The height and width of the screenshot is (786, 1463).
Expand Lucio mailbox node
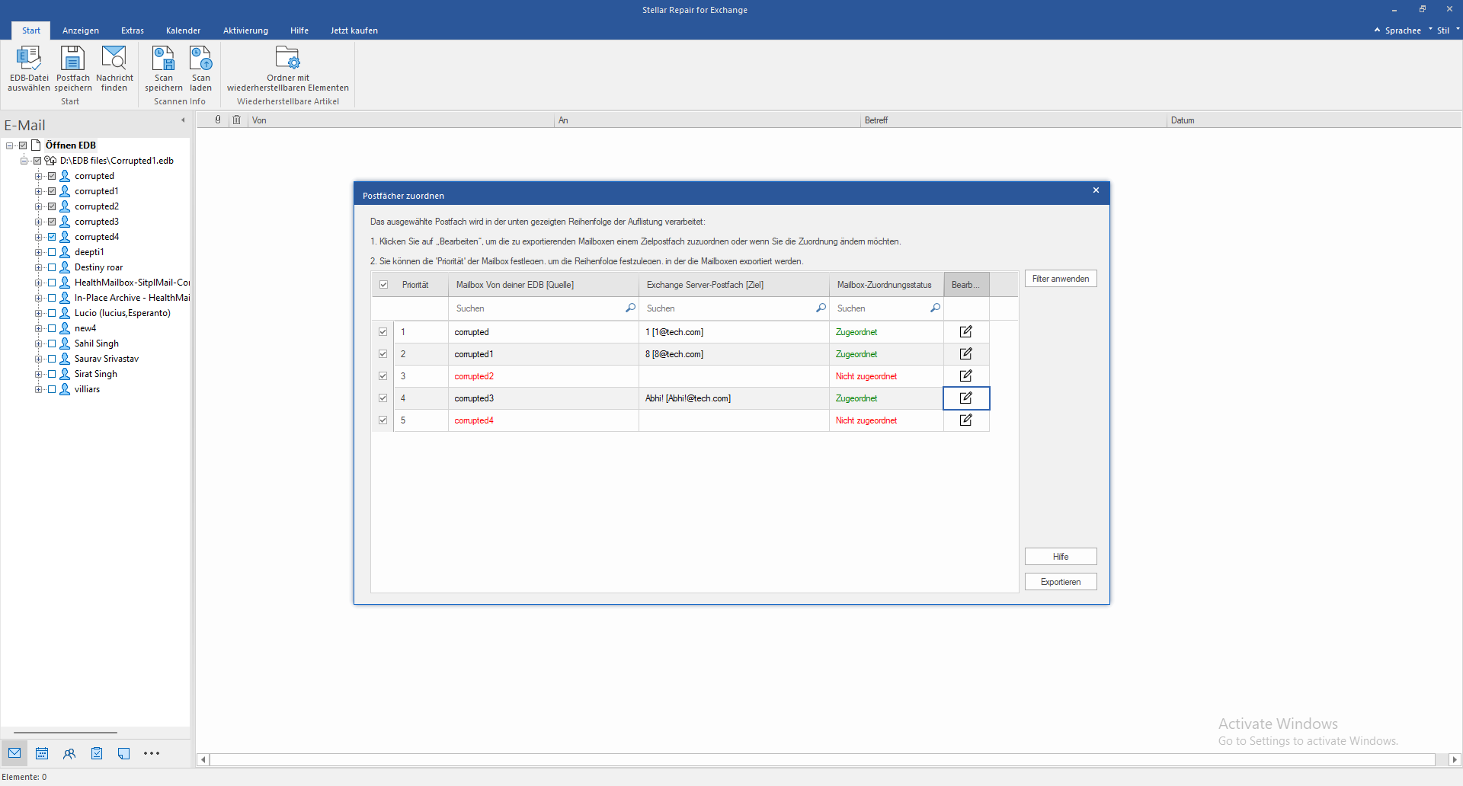pyautogui.click(x=38, y=313)
